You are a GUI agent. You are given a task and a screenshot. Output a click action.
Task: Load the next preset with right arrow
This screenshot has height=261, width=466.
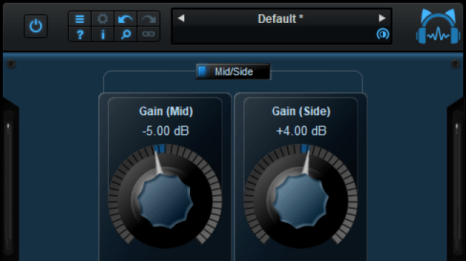click(x=382, y=19)
